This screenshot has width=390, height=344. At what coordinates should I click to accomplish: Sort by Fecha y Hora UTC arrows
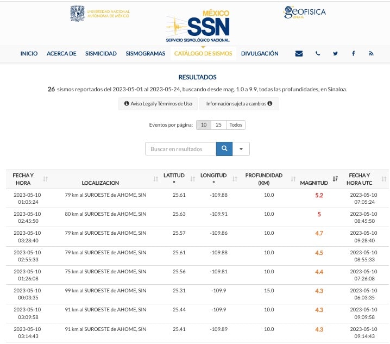[384, 179]
